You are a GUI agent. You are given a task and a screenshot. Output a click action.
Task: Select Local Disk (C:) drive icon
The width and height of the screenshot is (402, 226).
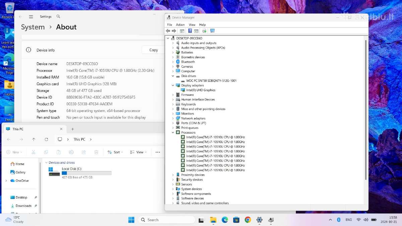pos(54,172)
